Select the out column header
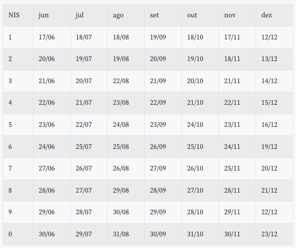 pyautogui.click(x=192, y=15)
